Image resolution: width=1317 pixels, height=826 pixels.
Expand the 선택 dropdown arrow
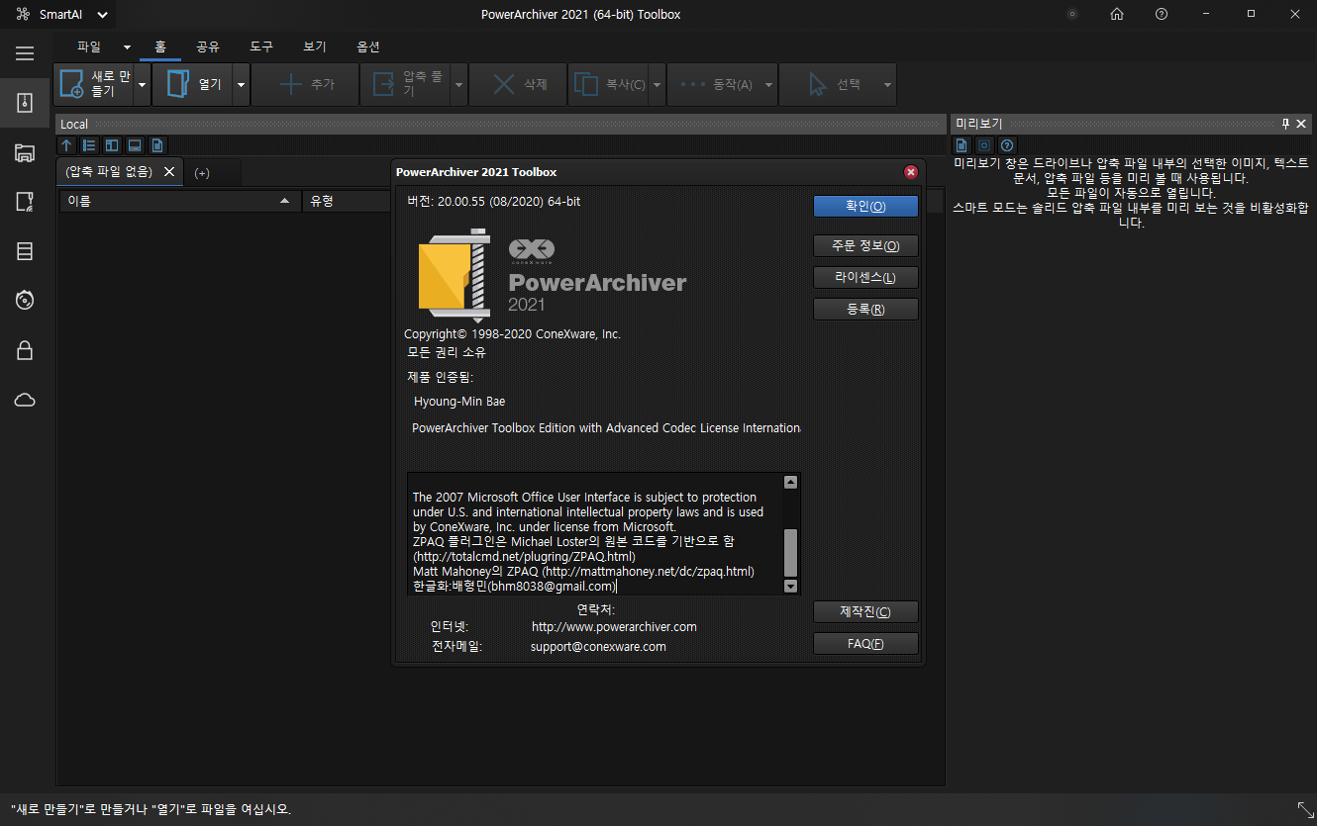click(x=888, y=85)
